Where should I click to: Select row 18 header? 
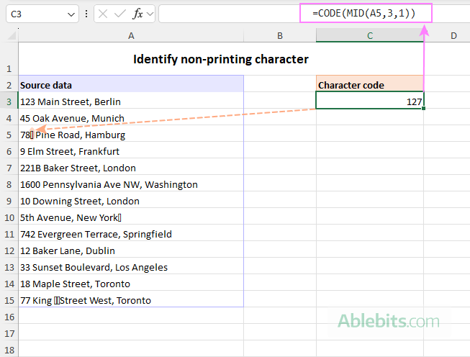click(9, 349)
